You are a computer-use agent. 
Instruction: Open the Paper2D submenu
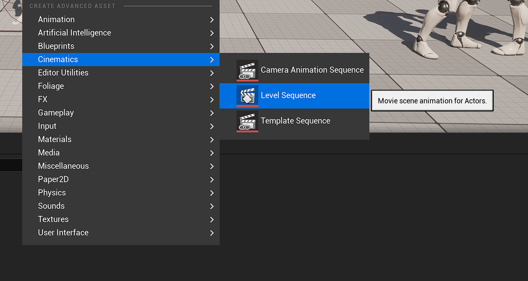point(121,179)
